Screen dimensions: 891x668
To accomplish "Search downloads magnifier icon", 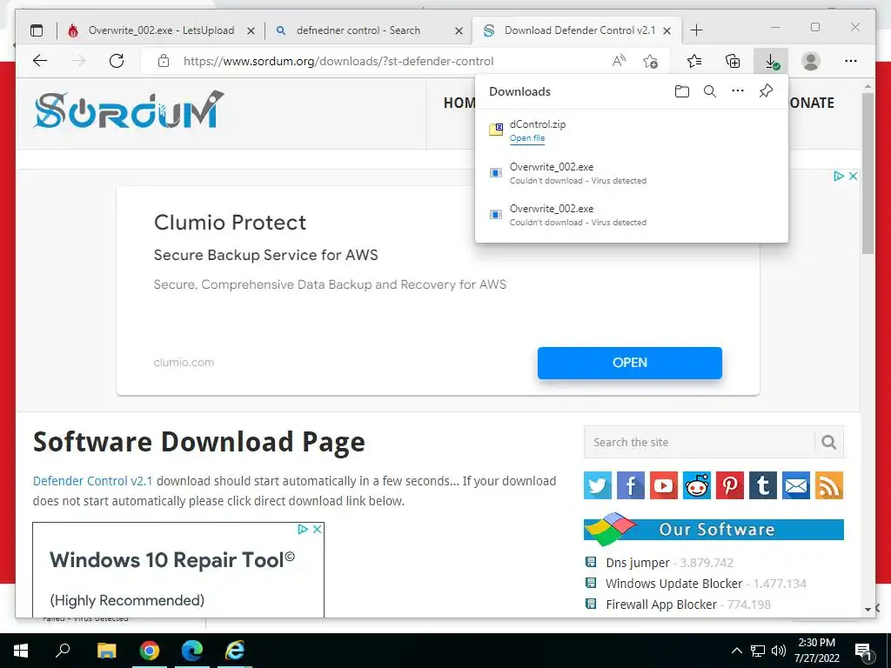I will click(710, 91).
